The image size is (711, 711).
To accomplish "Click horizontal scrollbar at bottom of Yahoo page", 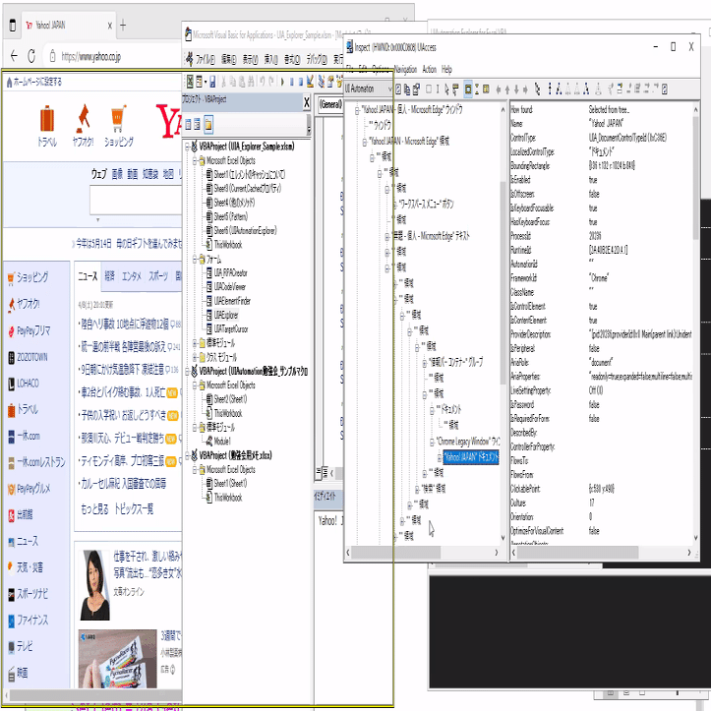I will click(95, 695).
